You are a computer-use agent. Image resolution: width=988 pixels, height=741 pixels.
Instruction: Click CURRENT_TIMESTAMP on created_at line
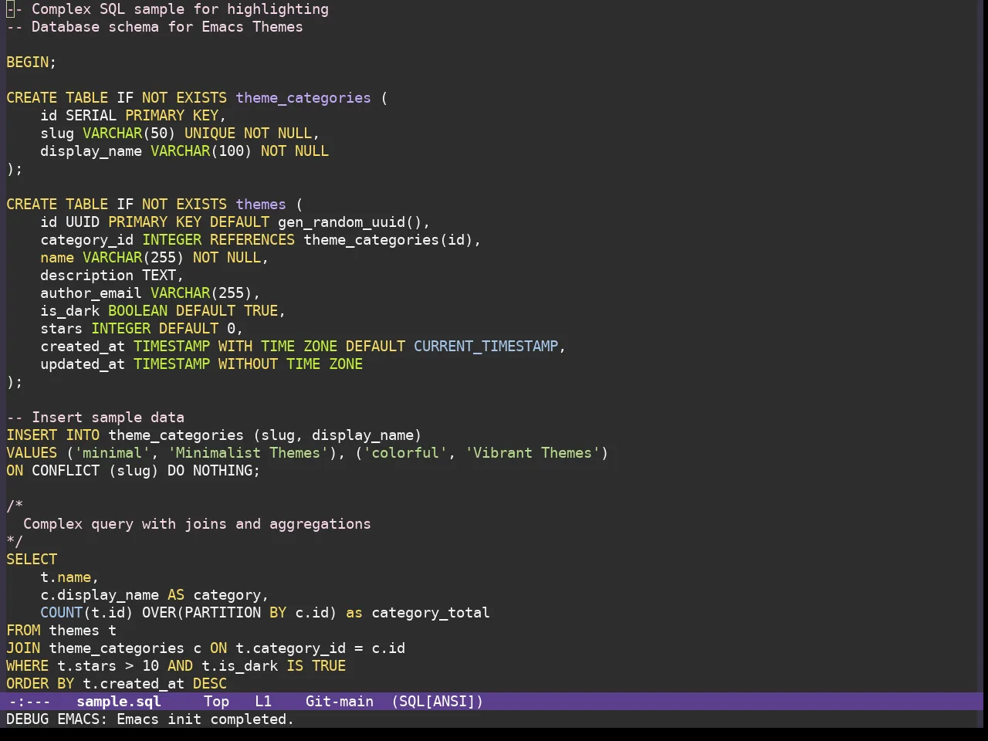click(486, 347)
